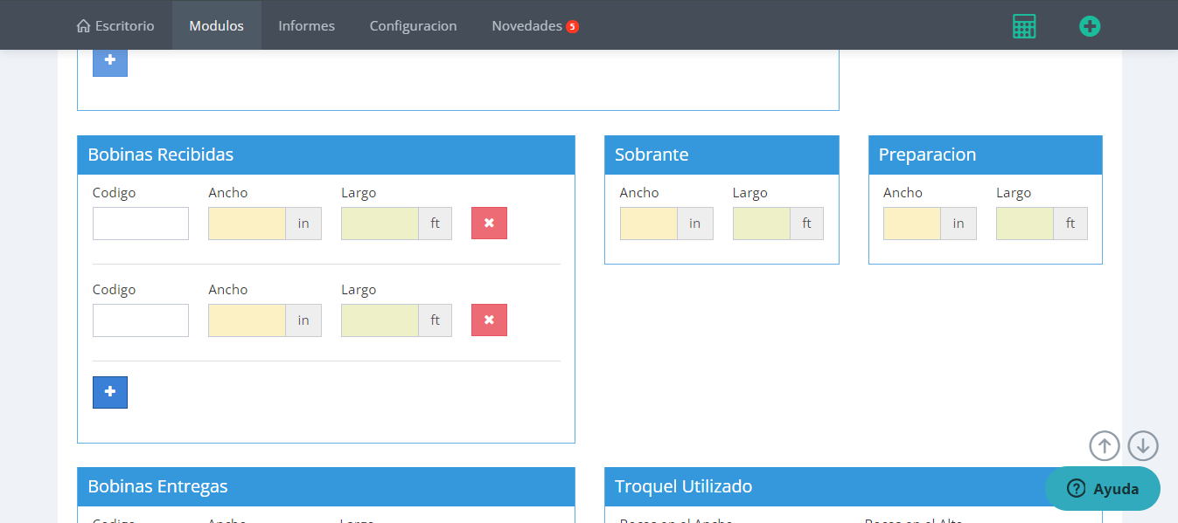The height and width of the screenshot is (523, 1178).
Task: Click Ancho field in Sobrante panel
Action: pyautogui.click(x=648, y=224)
